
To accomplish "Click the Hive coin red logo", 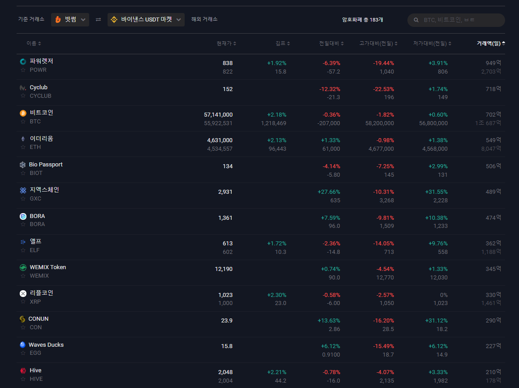I will point(23,371).
